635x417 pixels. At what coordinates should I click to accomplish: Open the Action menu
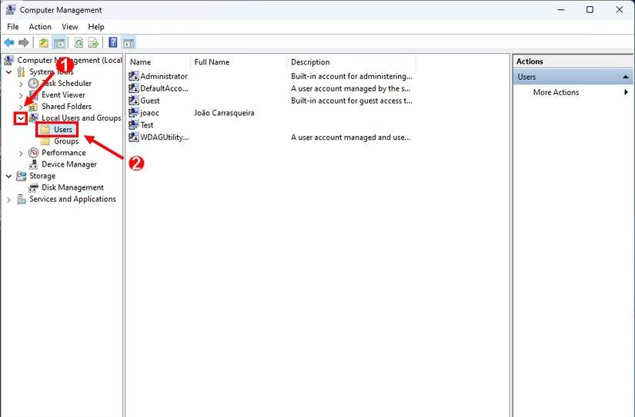point(40,27)
